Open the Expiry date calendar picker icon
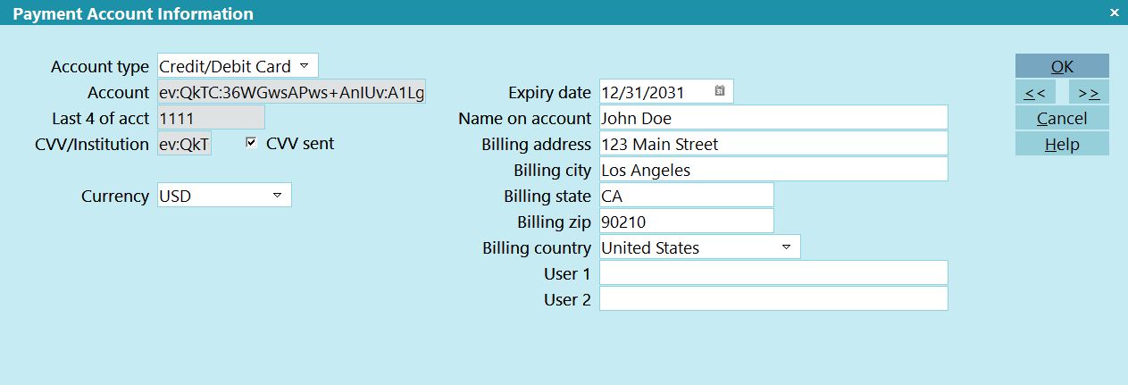The width and height of the screenshot is (1128, 385). (720, 91)
